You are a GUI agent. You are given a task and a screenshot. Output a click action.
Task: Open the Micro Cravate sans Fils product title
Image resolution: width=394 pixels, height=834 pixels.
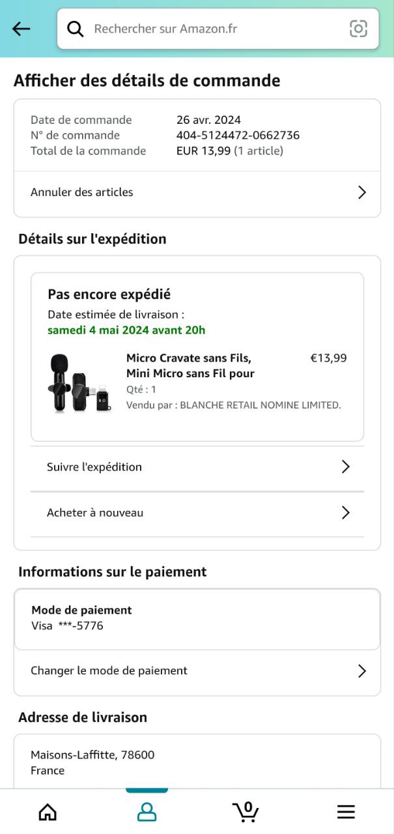coord(190,366)
